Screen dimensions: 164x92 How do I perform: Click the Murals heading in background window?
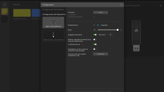point(16,5)
